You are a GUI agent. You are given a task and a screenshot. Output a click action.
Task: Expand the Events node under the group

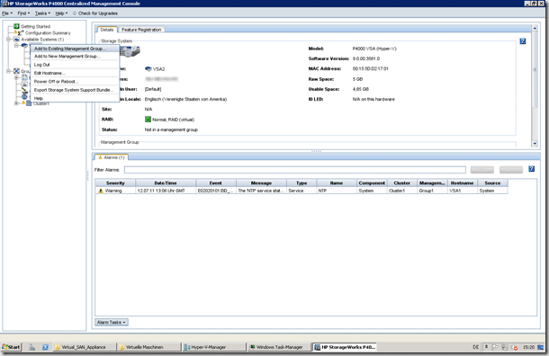tap(16, 77)
